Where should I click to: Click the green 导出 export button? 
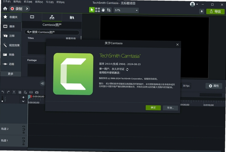[215, 12]
